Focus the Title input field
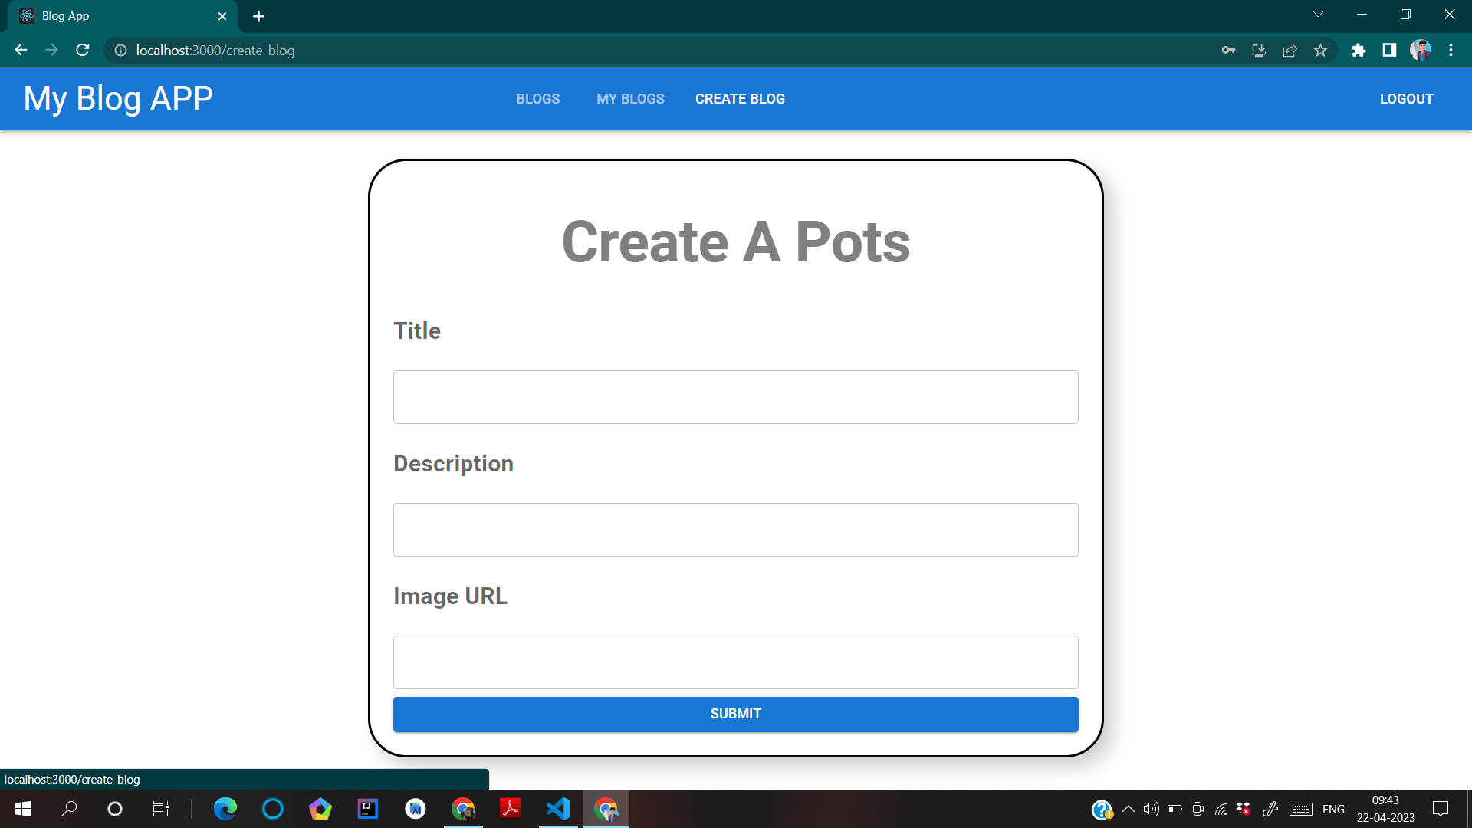1472x828 pixels. tap(735, 397)
